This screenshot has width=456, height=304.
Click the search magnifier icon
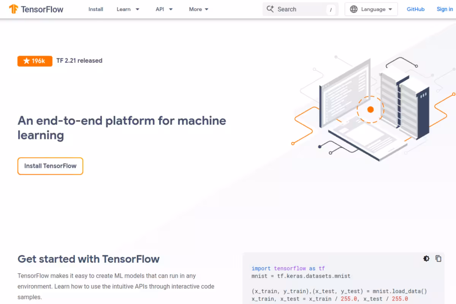[270, 9]
